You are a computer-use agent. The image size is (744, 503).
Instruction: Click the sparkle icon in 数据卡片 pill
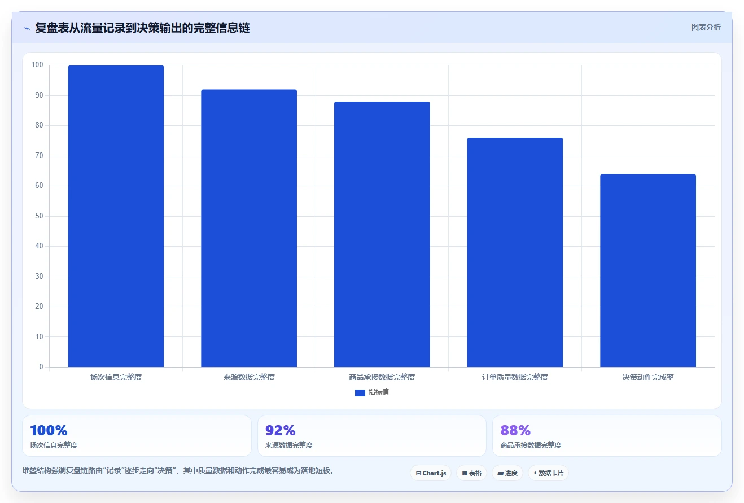535,473
